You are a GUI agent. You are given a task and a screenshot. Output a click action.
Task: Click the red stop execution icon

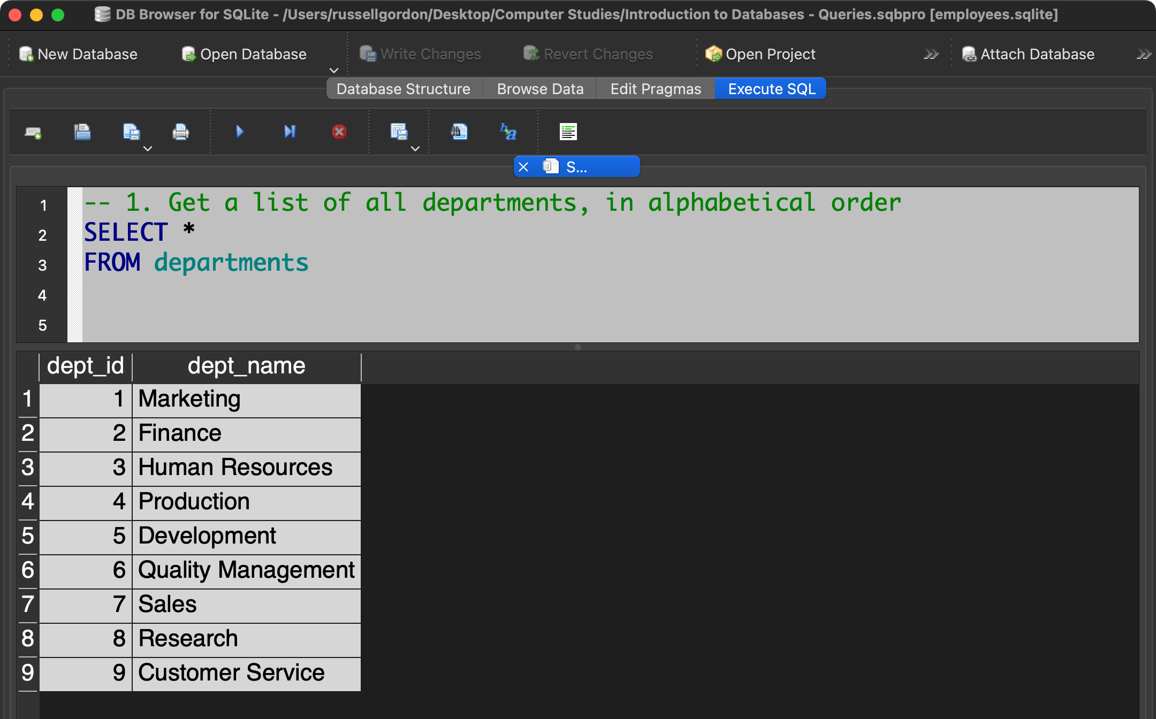(339, 132)
